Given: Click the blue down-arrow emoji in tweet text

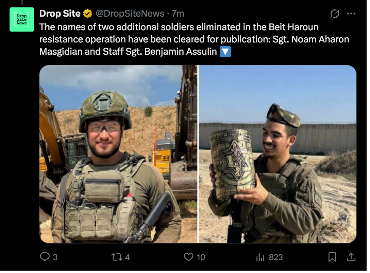Looking at the screenshot, I should coord(225,52).
